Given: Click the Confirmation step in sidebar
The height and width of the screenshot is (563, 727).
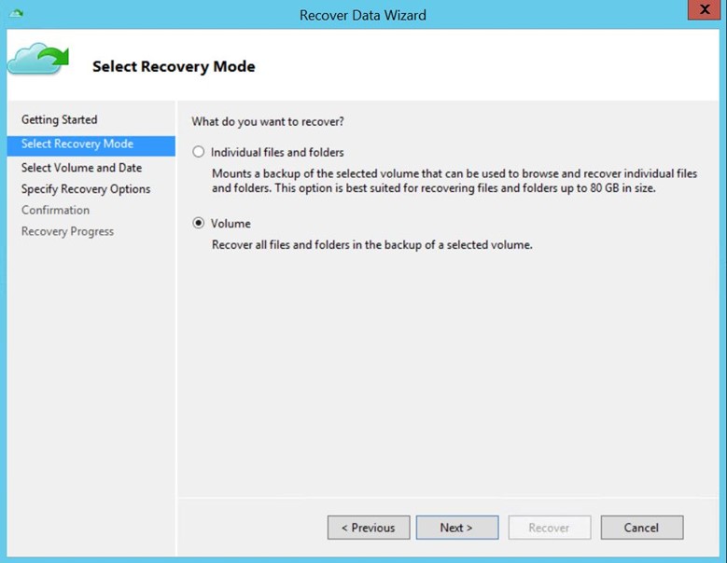Looking at the screenshot, I should 55,211.
